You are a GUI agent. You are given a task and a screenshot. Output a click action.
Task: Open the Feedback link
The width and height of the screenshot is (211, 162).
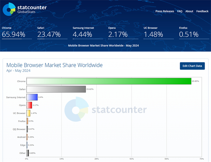click(x=202, y=11)
